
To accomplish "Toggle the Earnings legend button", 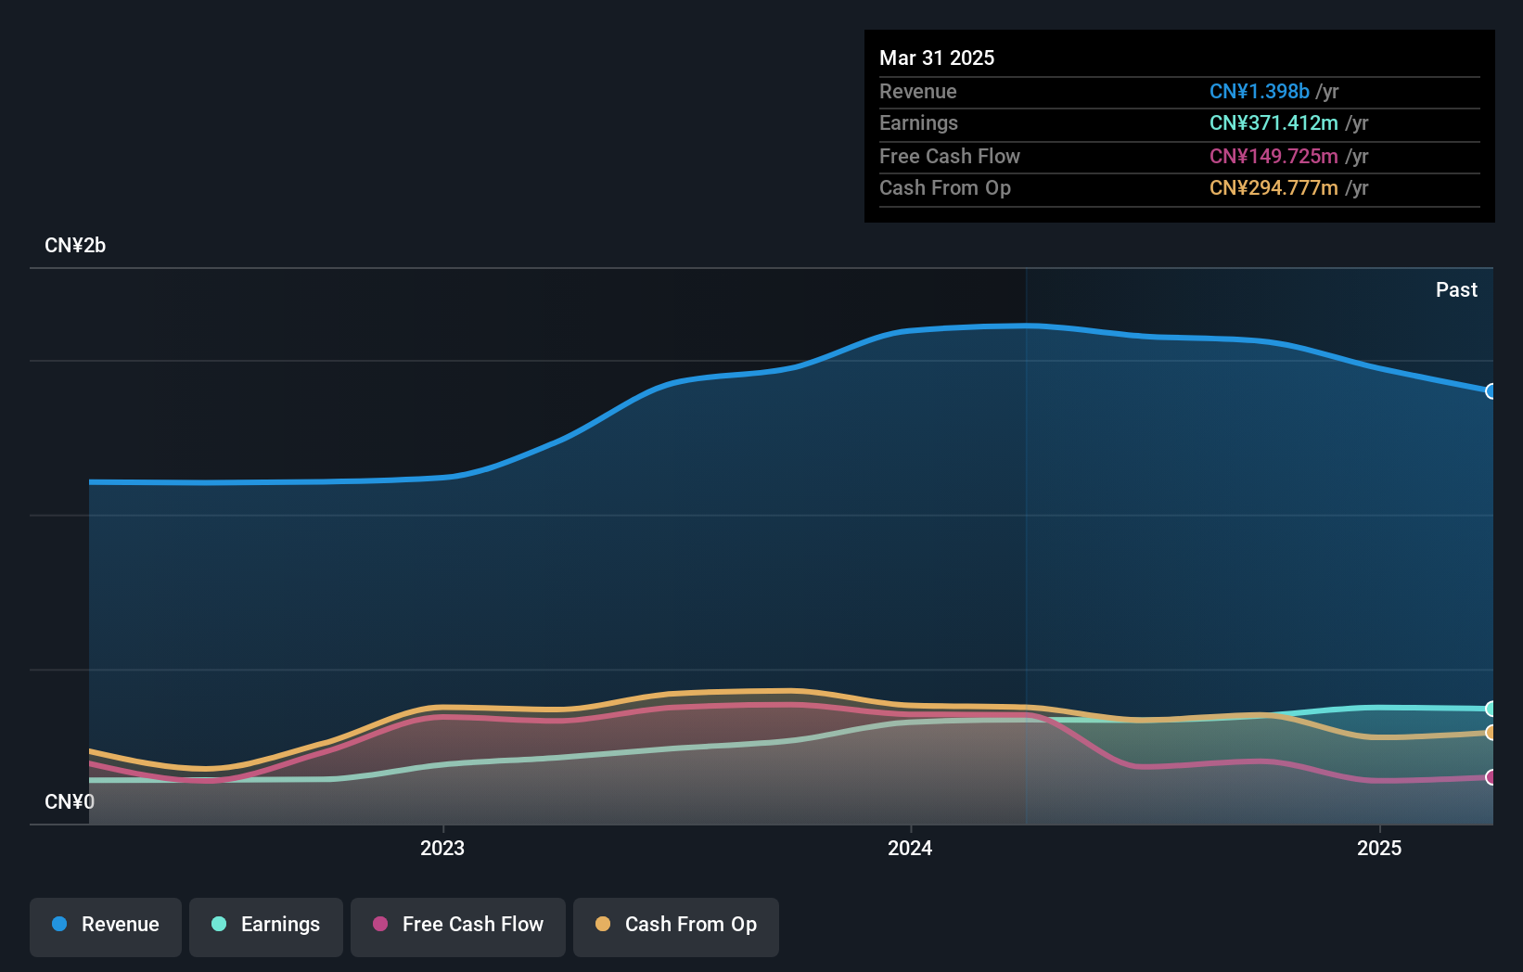I will pyautogui.click(x=266, y=927).
